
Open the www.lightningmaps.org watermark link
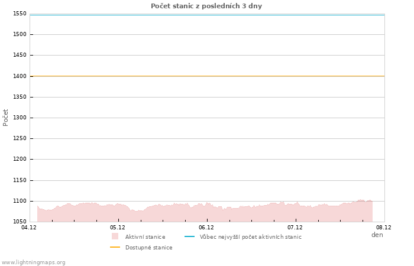click(34, 262)
